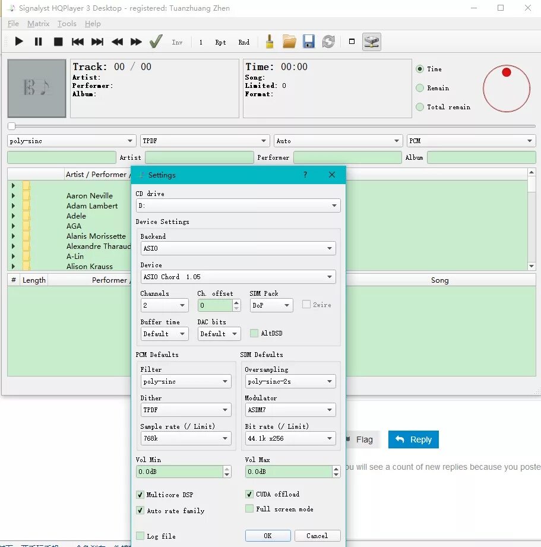Enable the Full screen mode checkbox
Viewport: 541px width, 547px height.
(x=249, y=508)
